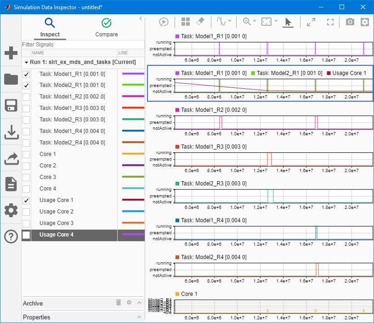Switch to the Compare tab
Viewport: 374px width, 323px height.
point(106,28)
